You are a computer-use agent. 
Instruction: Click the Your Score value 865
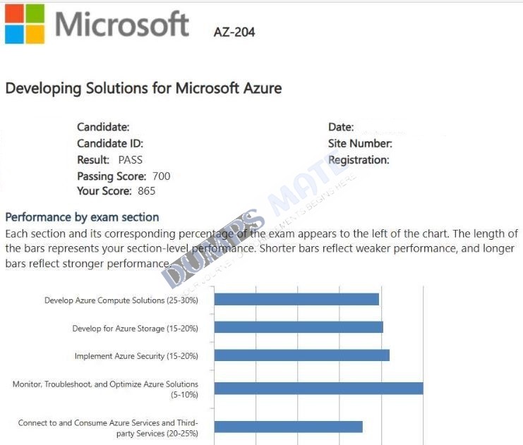(x=146, y=191)
